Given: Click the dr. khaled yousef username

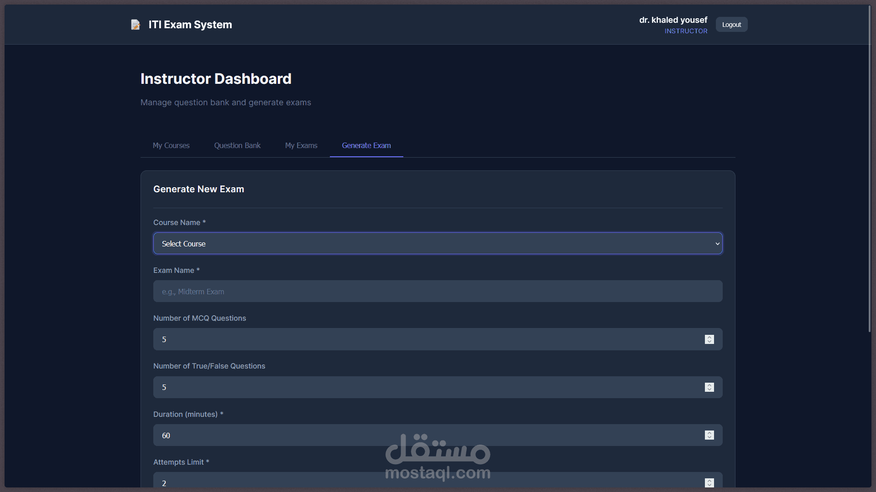Looking at the screenshot, I should click(673, 20).
